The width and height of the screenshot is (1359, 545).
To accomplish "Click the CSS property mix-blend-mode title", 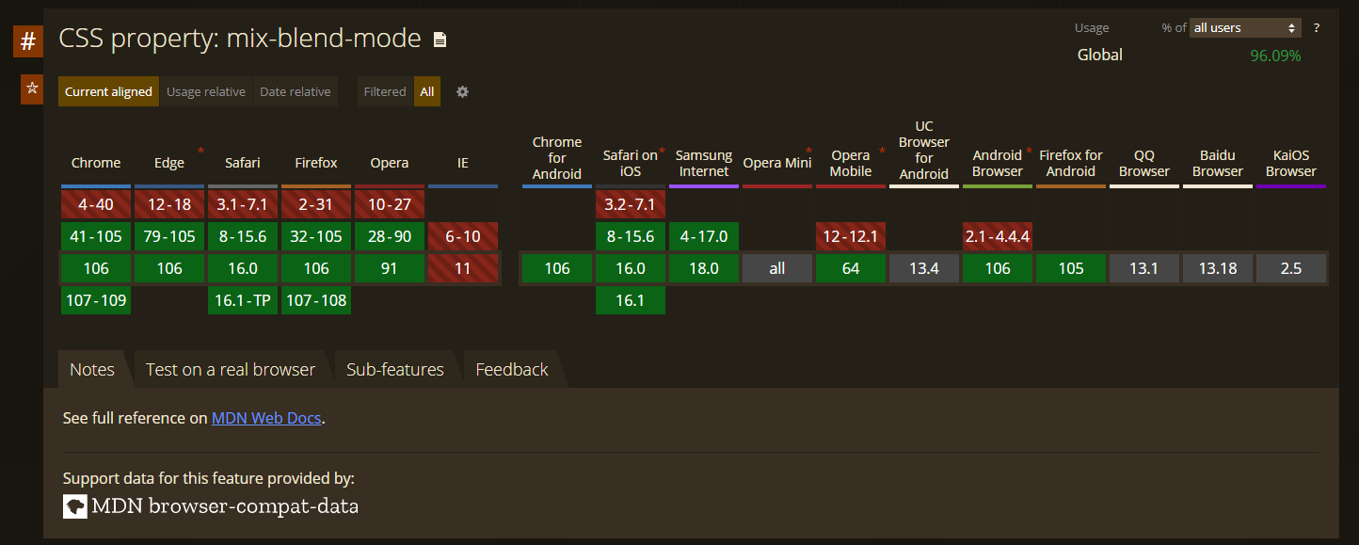I will pyautogui.click(x=240, y=39).
